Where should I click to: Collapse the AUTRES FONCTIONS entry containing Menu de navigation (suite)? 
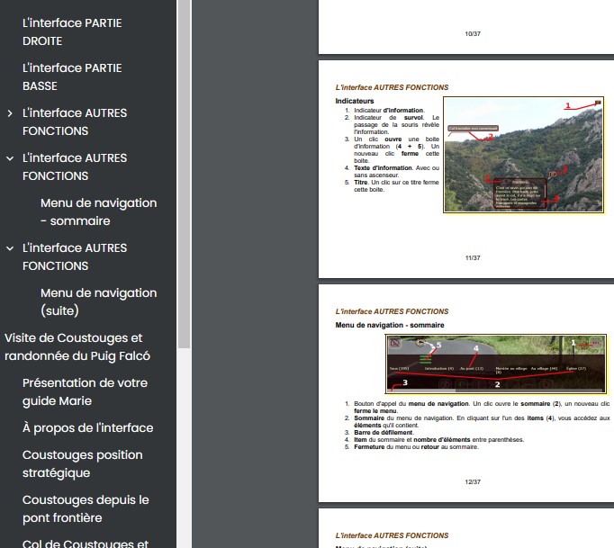(x=10, y=248)
